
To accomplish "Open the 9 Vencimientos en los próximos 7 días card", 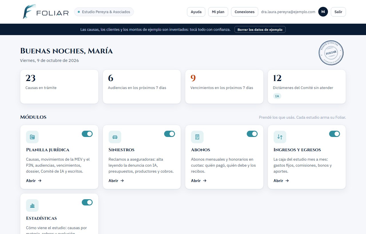I will coord(224,87).
